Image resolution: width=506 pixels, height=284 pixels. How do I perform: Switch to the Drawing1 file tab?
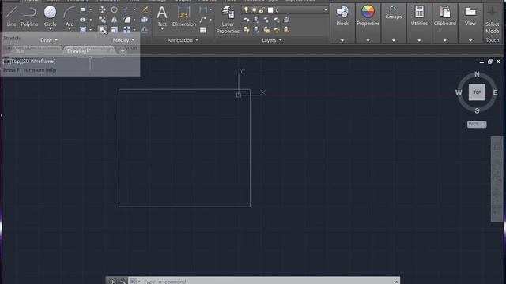coord(78,50)
